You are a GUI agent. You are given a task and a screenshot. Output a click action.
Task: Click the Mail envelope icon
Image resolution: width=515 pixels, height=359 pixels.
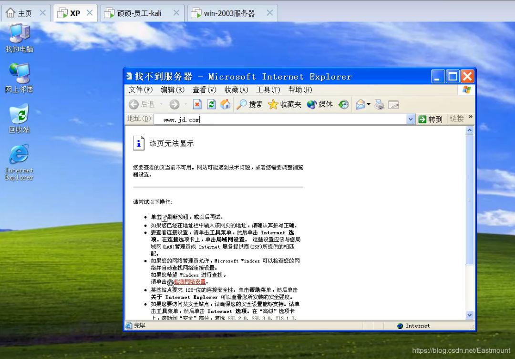[360, 105]
